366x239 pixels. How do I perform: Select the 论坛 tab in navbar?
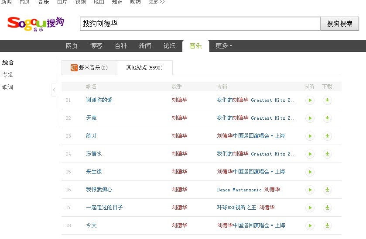tap(169, 46)
